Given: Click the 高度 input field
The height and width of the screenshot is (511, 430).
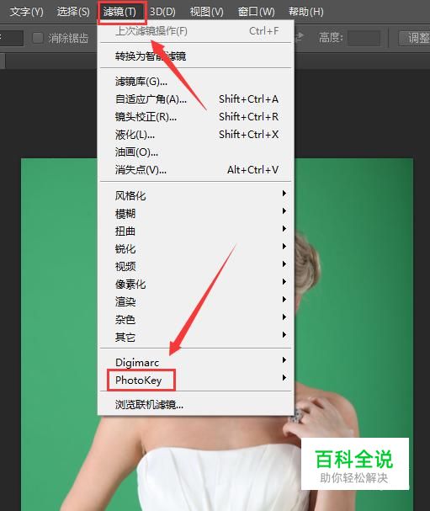Looking at the screenshot, I should [364, 38].
